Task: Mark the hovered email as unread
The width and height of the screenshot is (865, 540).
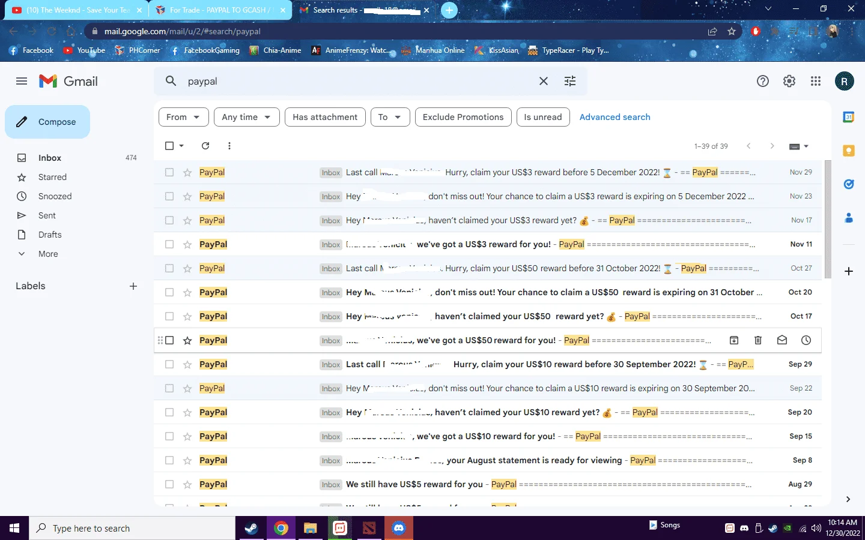Action: pos(782,340)
